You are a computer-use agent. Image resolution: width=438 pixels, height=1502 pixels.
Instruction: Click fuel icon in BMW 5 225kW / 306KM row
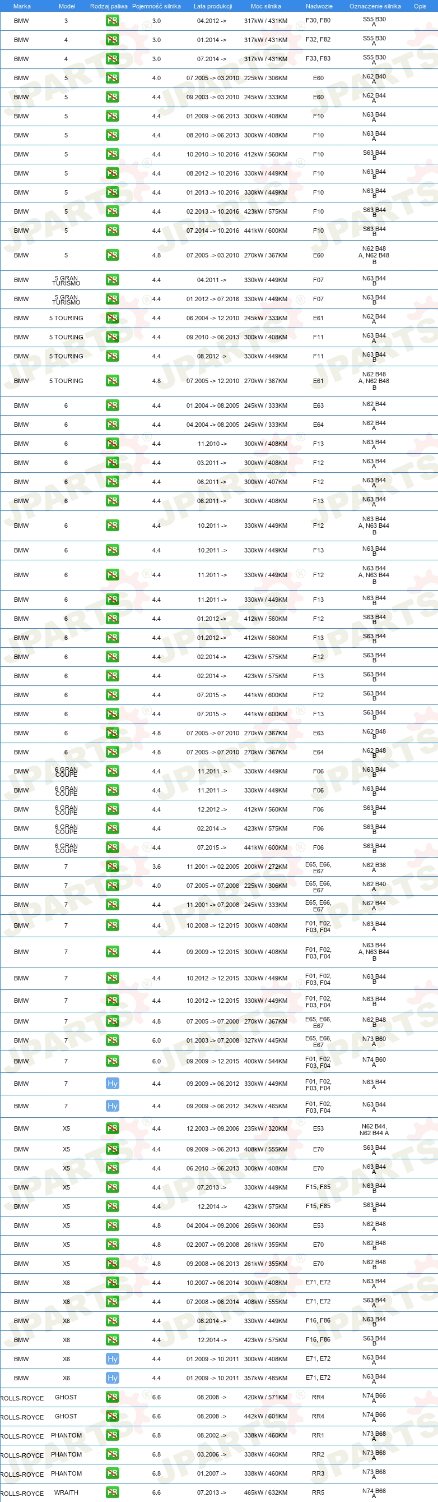pyautogui.click(x=113, y=78)
